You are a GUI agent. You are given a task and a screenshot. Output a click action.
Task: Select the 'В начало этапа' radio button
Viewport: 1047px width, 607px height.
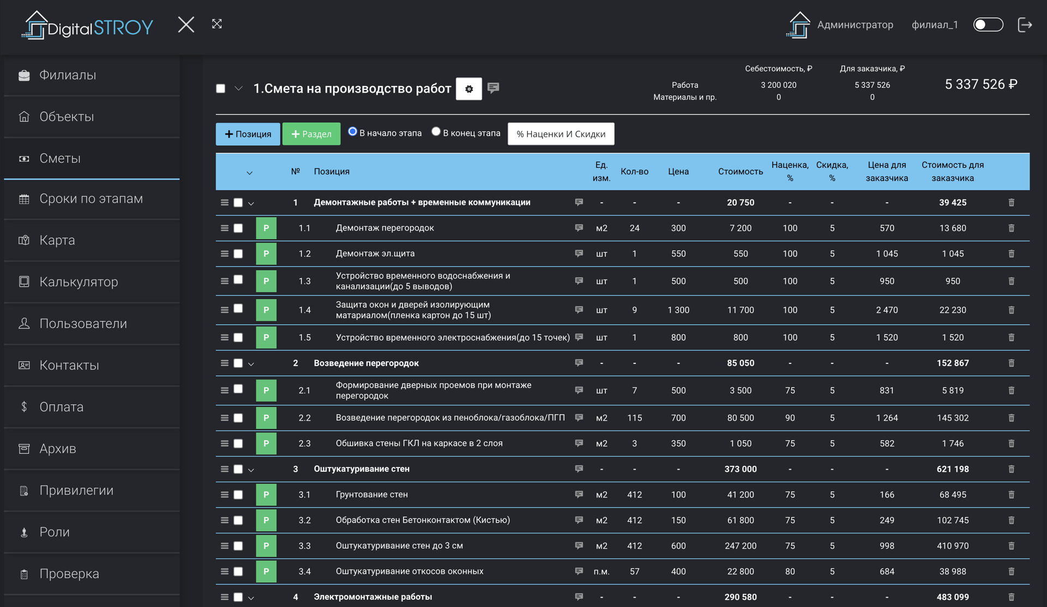click(353, 131)
